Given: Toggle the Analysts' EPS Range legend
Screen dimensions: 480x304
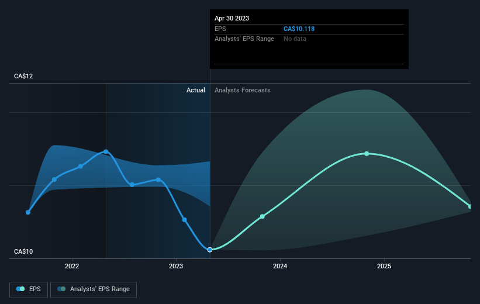Looking at the screenshot, I should pyautogui.click(x=94, y=289).
